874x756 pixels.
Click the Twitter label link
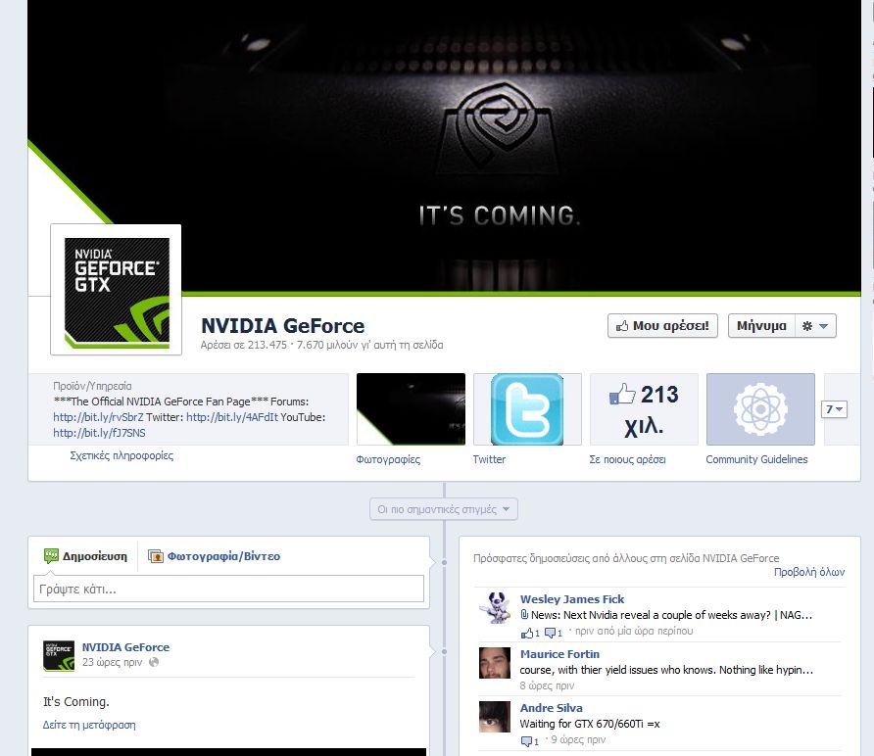pos(489,459)
